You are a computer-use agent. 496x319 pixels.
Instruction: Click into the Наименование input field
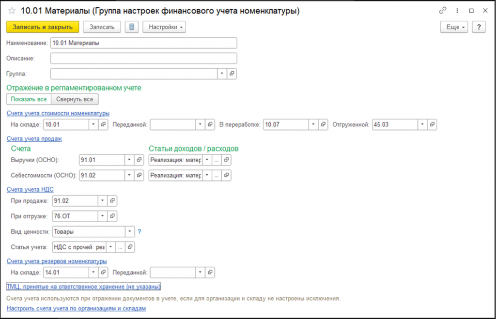click(x=143, y=43)
